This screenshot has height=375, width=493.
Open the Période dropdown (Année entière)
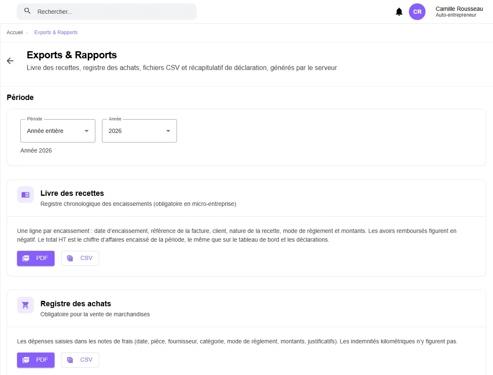58,131
